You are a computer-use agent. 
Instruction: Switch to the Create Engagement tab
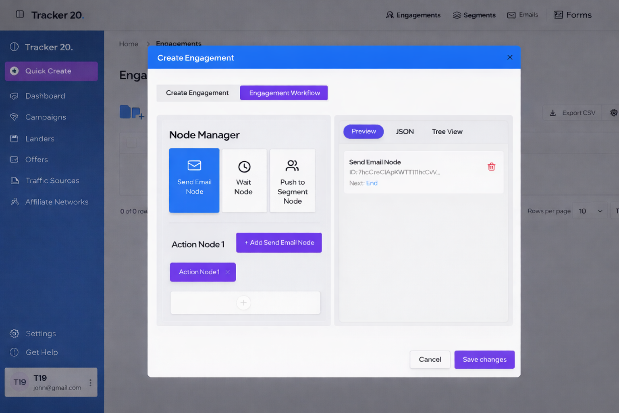[x=197, y=93]
